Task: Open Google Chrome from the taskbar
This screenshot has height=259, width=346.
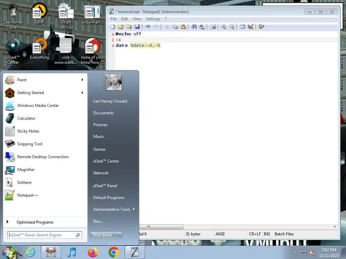Action: 114,252
